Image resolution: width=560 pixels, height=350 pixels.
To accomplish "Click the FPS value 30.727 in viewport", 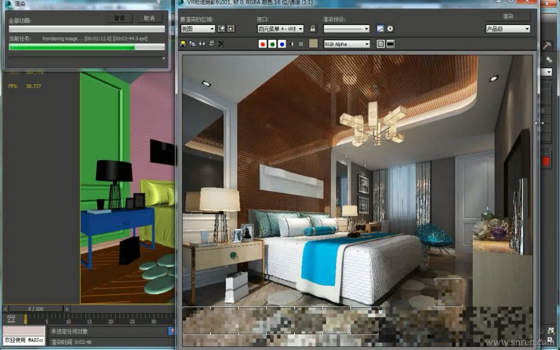I will point(33,86).
